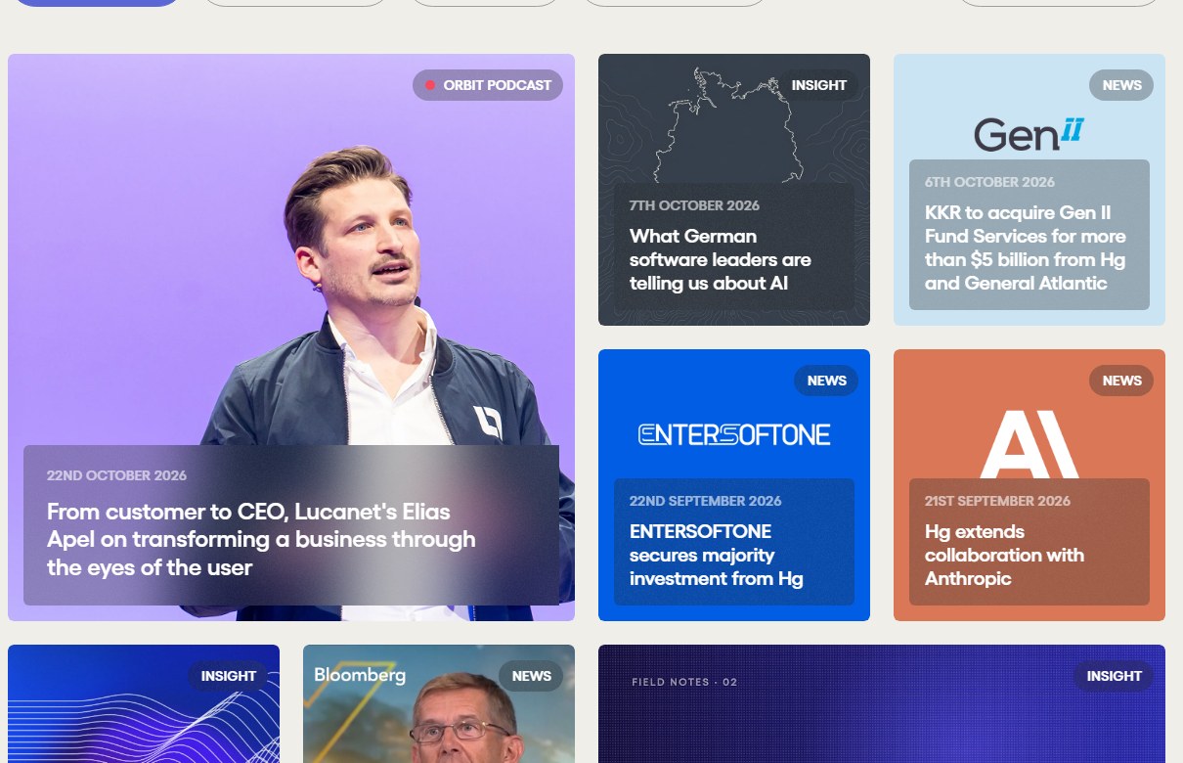Open "What German software leaders are telling us" article
The height and width of the screenshot is (763, 1183).
pos(721,259)
